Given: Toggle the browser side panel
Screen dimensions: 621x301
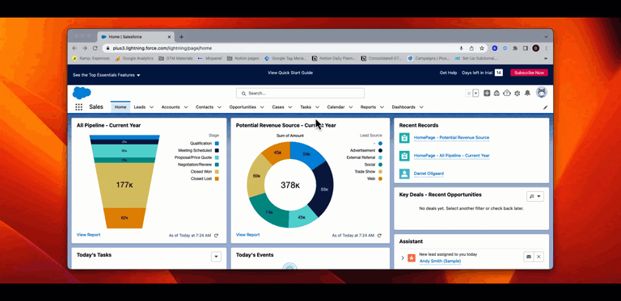Looking at the screenshot, I should (x=526, y=48).
